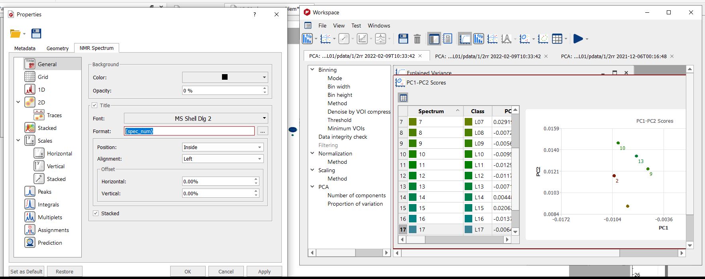Select Data integrity check tree item
This screenshot has width=705, height=279.
343,137
